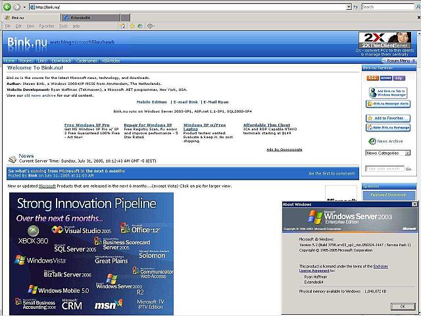Image resolution: width=421 pixels, height=316 pixels.
Task: Click the Mobile Edition link
Action: (x=151, y=102)
